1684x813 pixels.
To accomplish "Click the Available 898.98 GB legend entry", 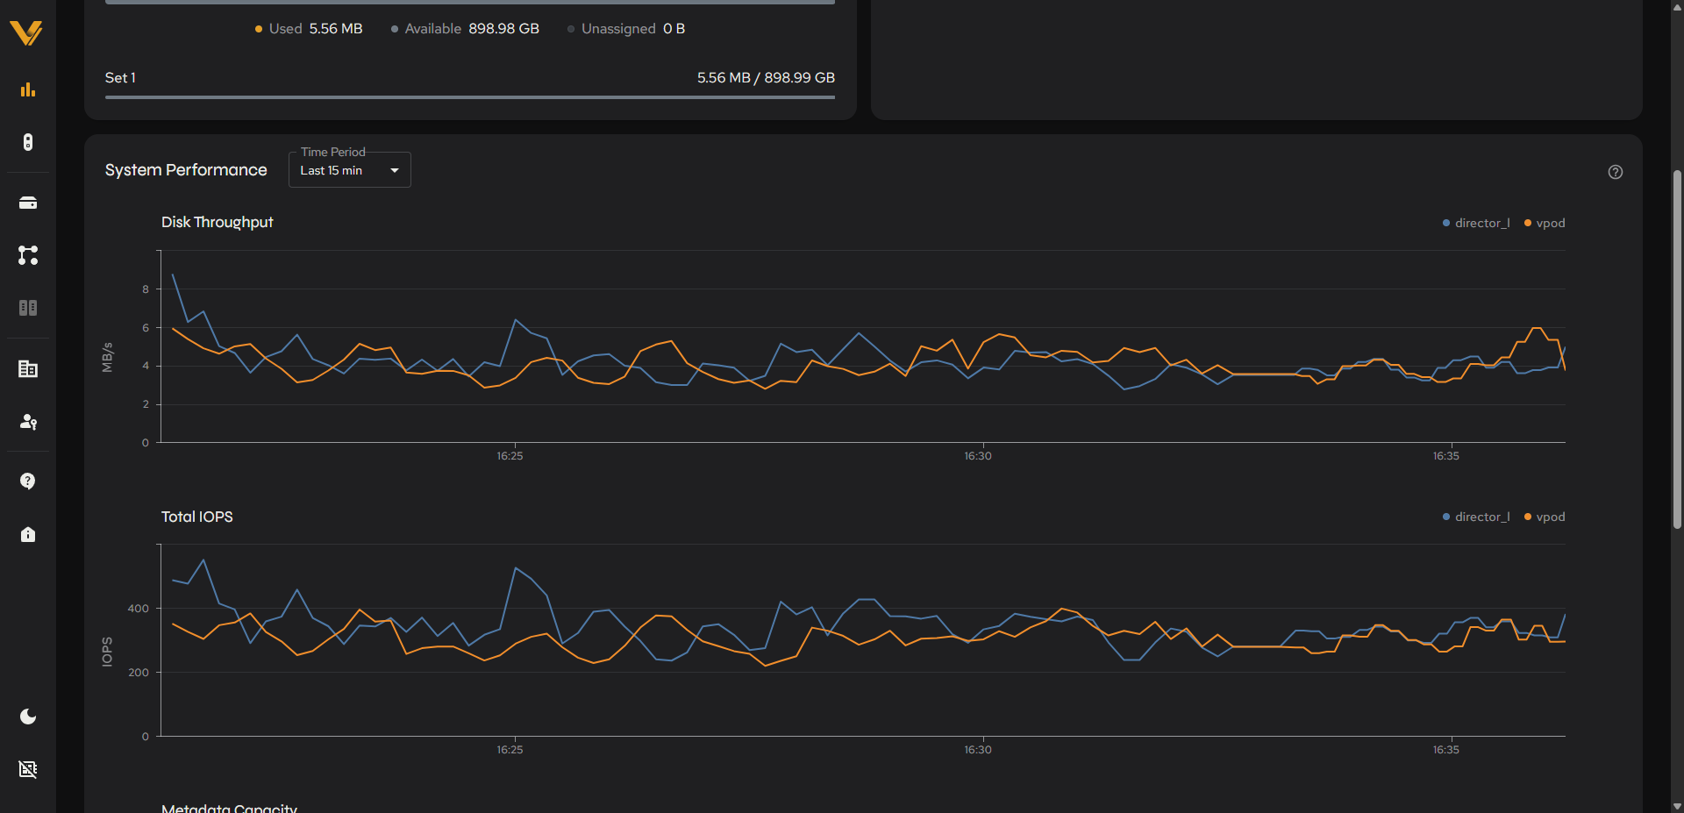I will (465, 29).
